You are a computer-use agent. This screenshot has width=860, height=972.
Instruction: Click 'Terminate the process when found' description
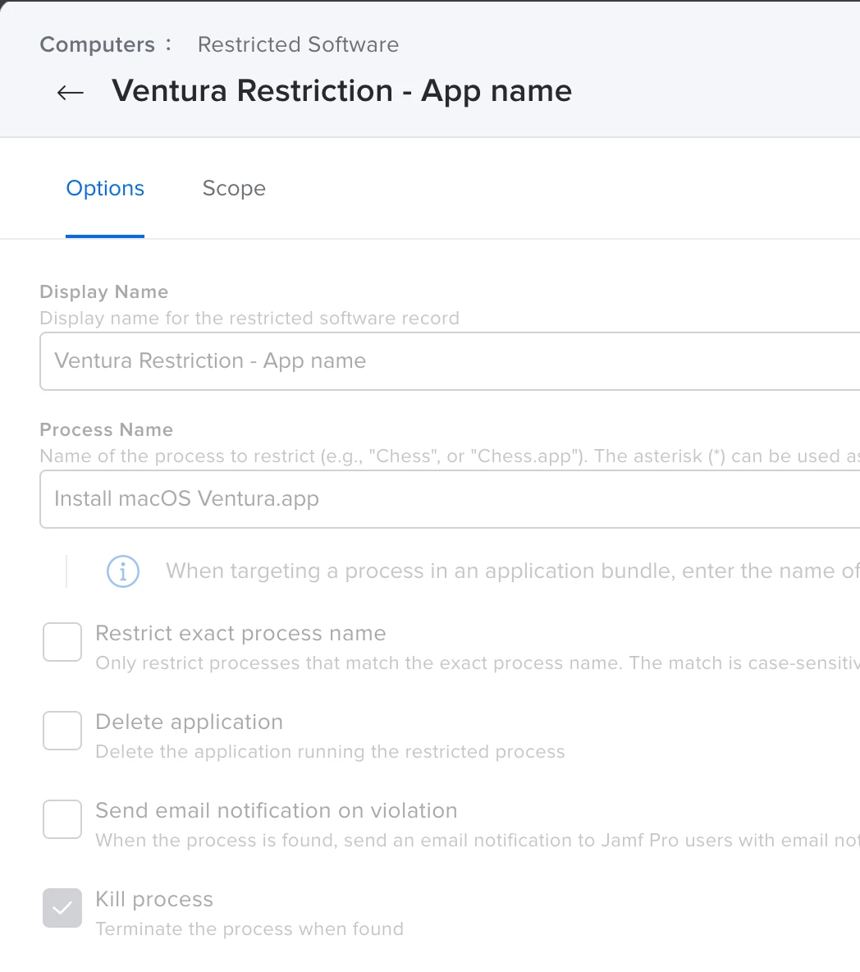tap(249, 928)
